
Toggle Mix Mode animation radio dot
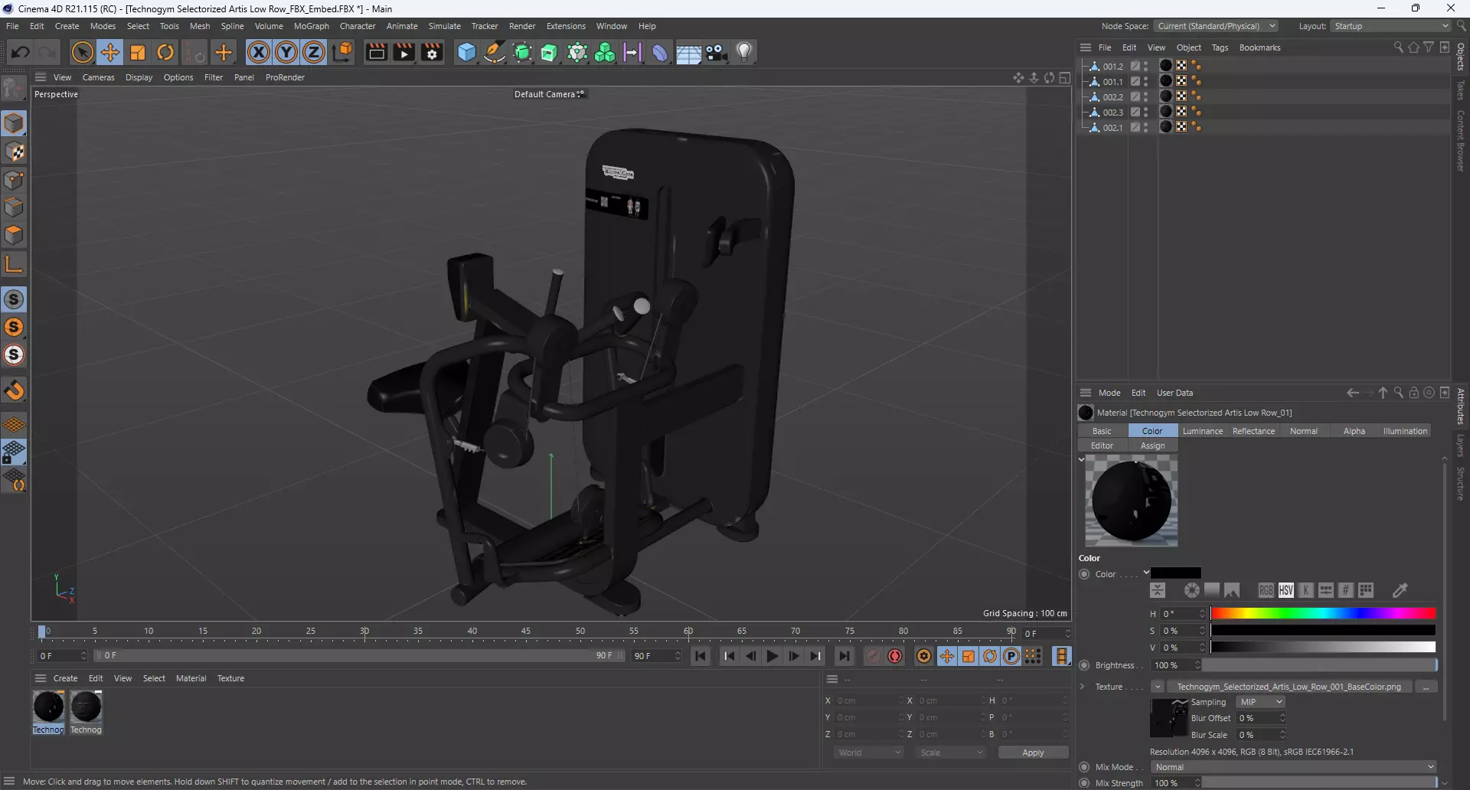tap(1084, 767)
